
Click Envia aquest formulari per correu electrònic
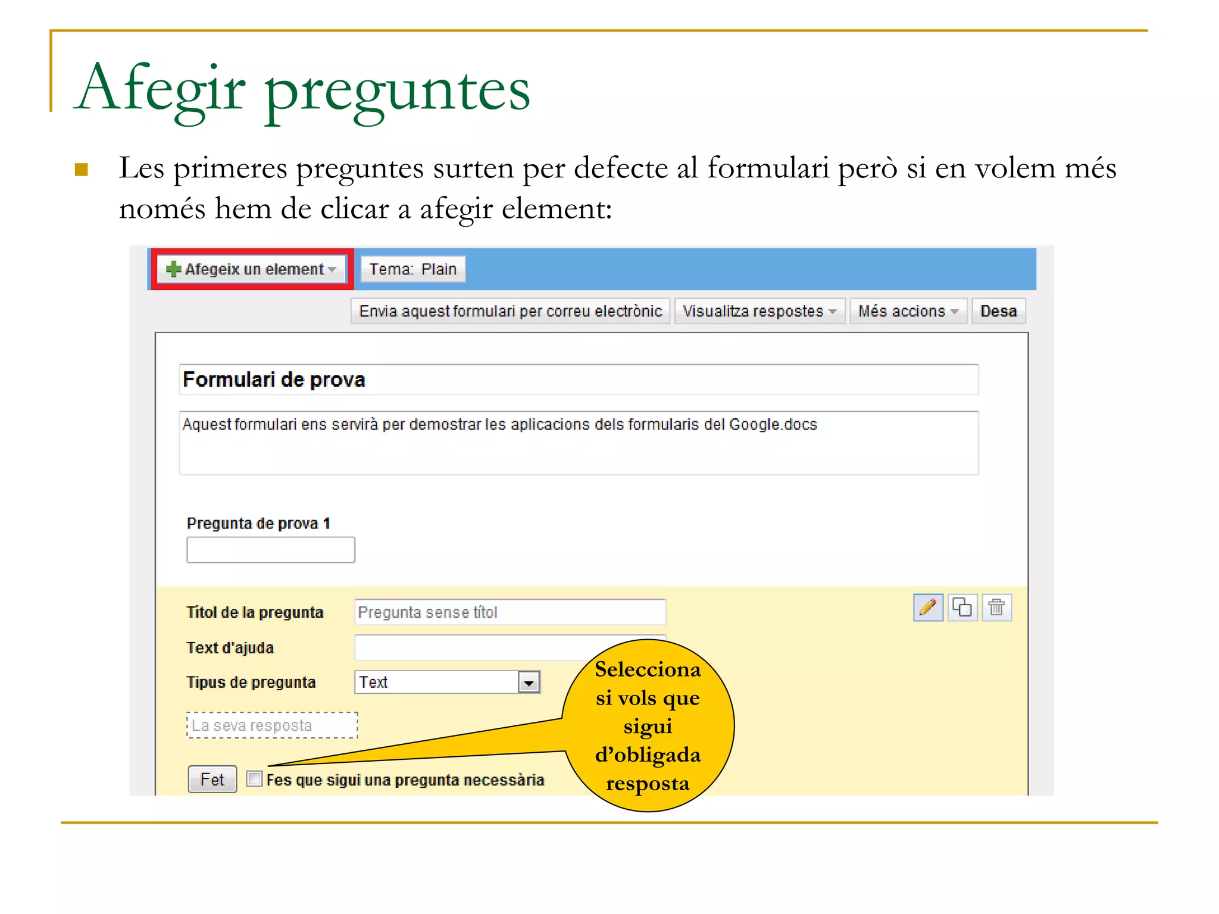pos(510,311)
